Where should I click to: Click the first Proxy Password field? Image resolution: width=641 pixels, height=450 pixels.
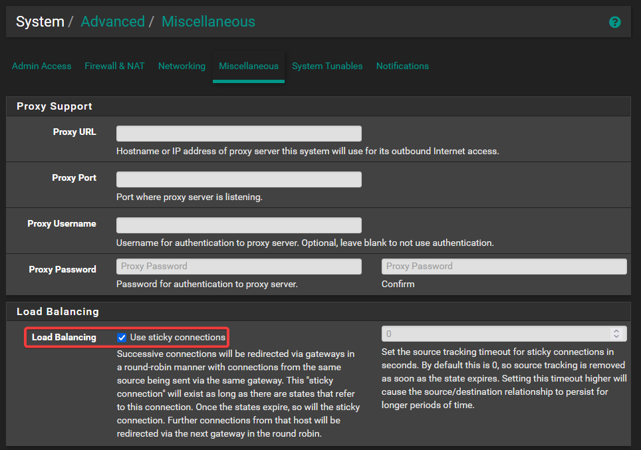[239, 267]
